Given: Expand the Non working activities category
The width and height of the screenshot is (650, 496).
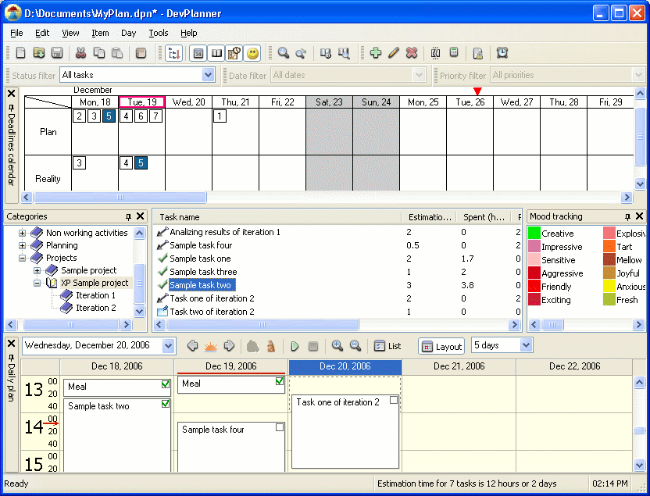Looking at the screenshot, I should (x=22, y=233).
